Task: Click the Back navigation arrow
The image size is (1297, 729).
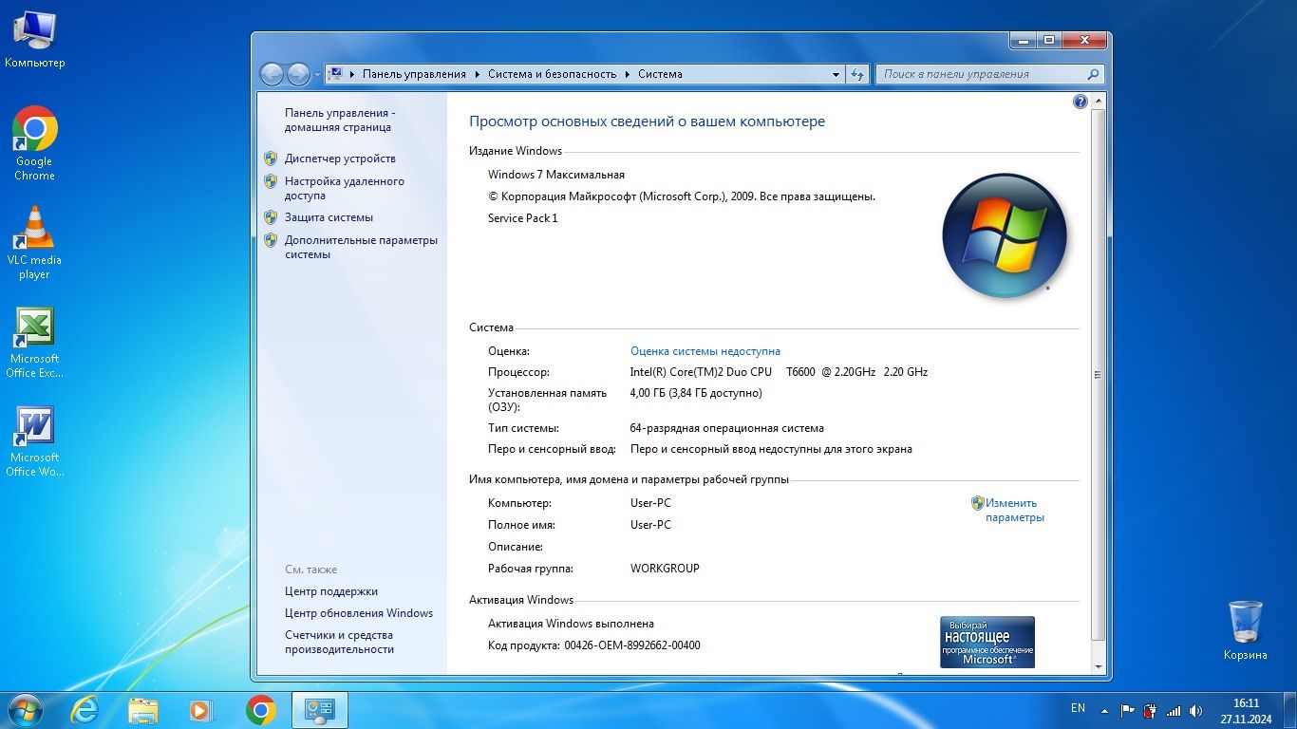Action: 272,74
